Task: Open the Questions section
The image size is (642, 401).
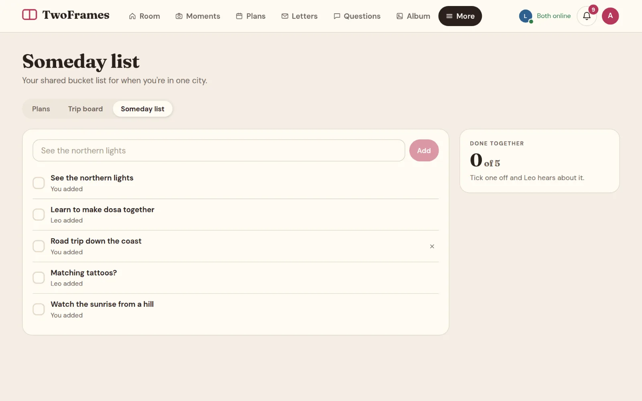Action: [x=357, y=16]
